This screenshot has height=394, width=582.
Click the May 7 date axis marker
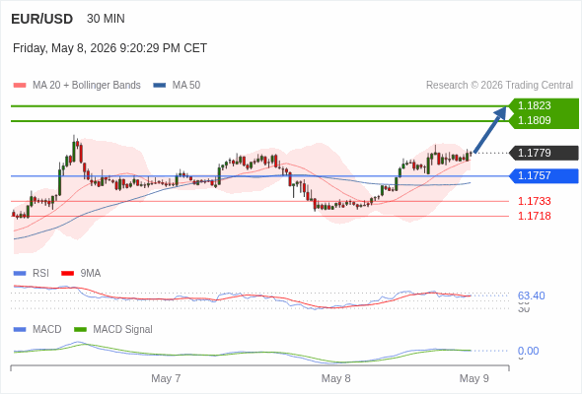166,378
